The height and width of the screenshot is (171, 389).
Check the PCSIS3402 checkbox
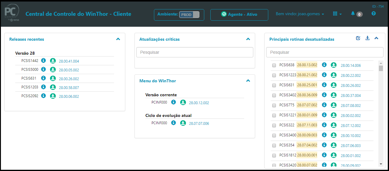(x=274, y=95)
